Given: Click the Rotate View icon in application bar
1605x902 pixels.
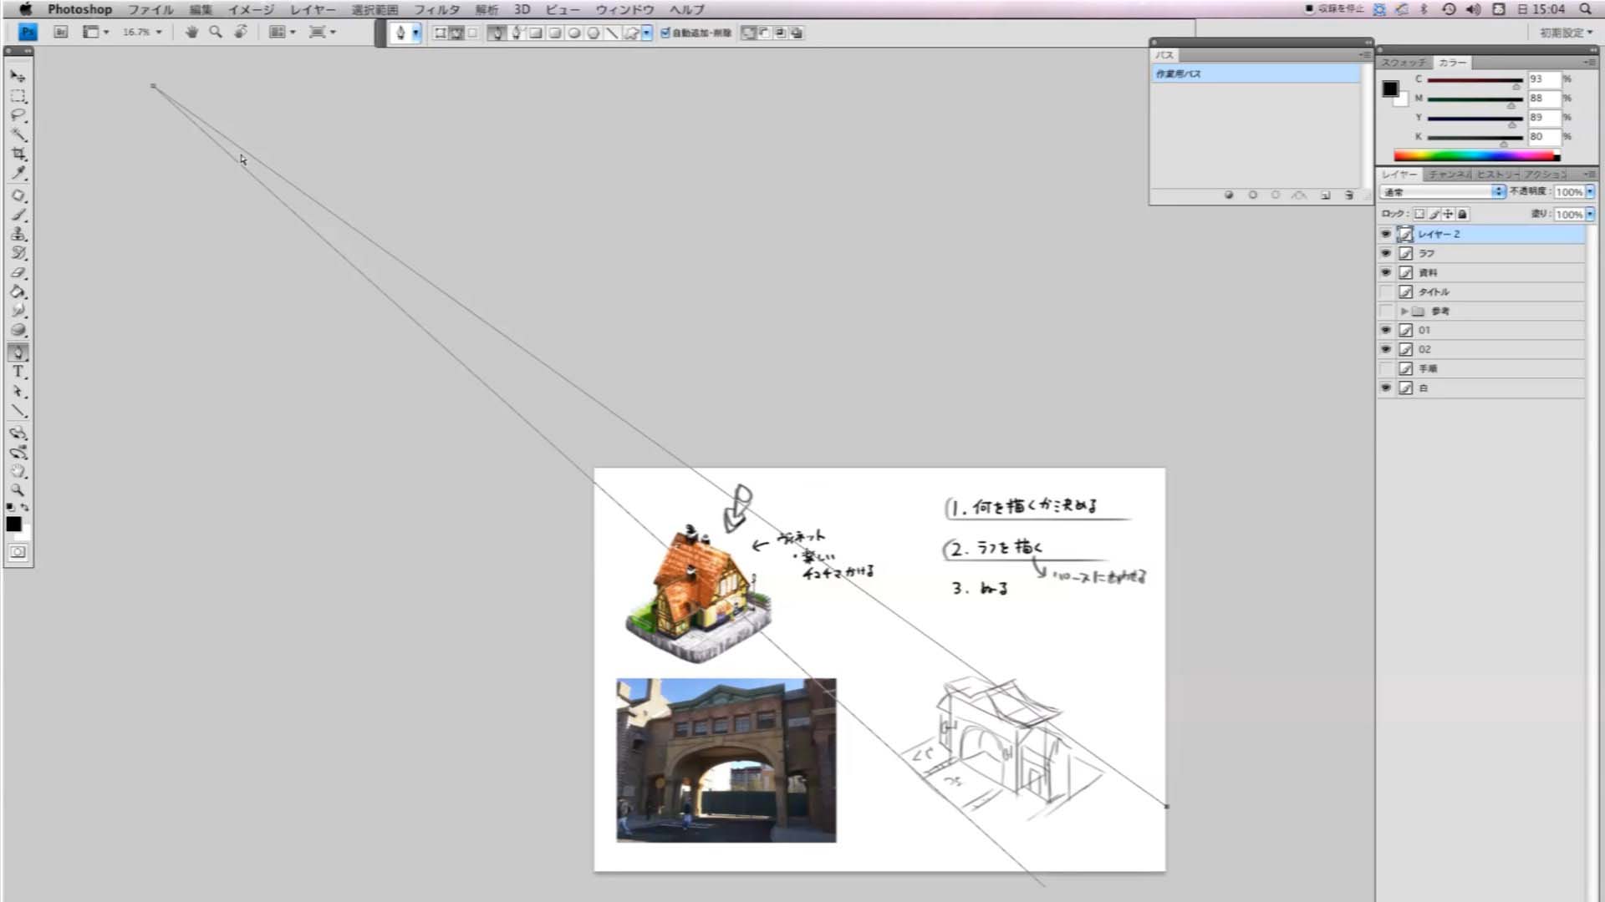Looking at the screenshot, I should tap(241, 32).
